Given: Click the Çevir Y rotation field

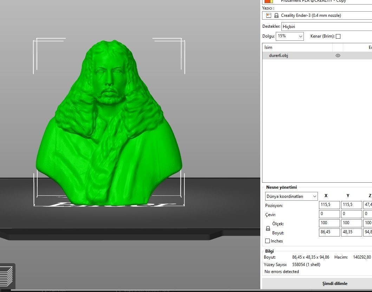Looking at the screenshot, I should 351,214.
